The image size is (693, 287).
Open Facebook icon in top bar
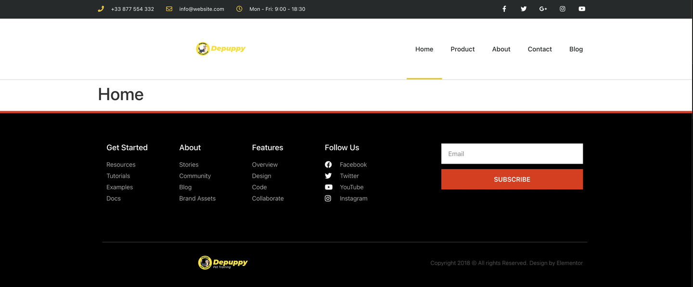point(504,9)
